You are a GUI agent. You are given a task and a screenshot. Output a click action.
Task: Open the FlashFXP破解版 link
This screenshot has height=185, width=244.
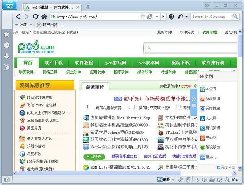point(39,97)
